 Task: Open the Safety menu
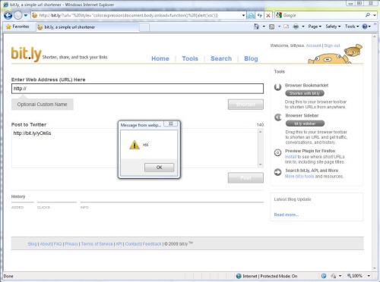tap(333, 27)
